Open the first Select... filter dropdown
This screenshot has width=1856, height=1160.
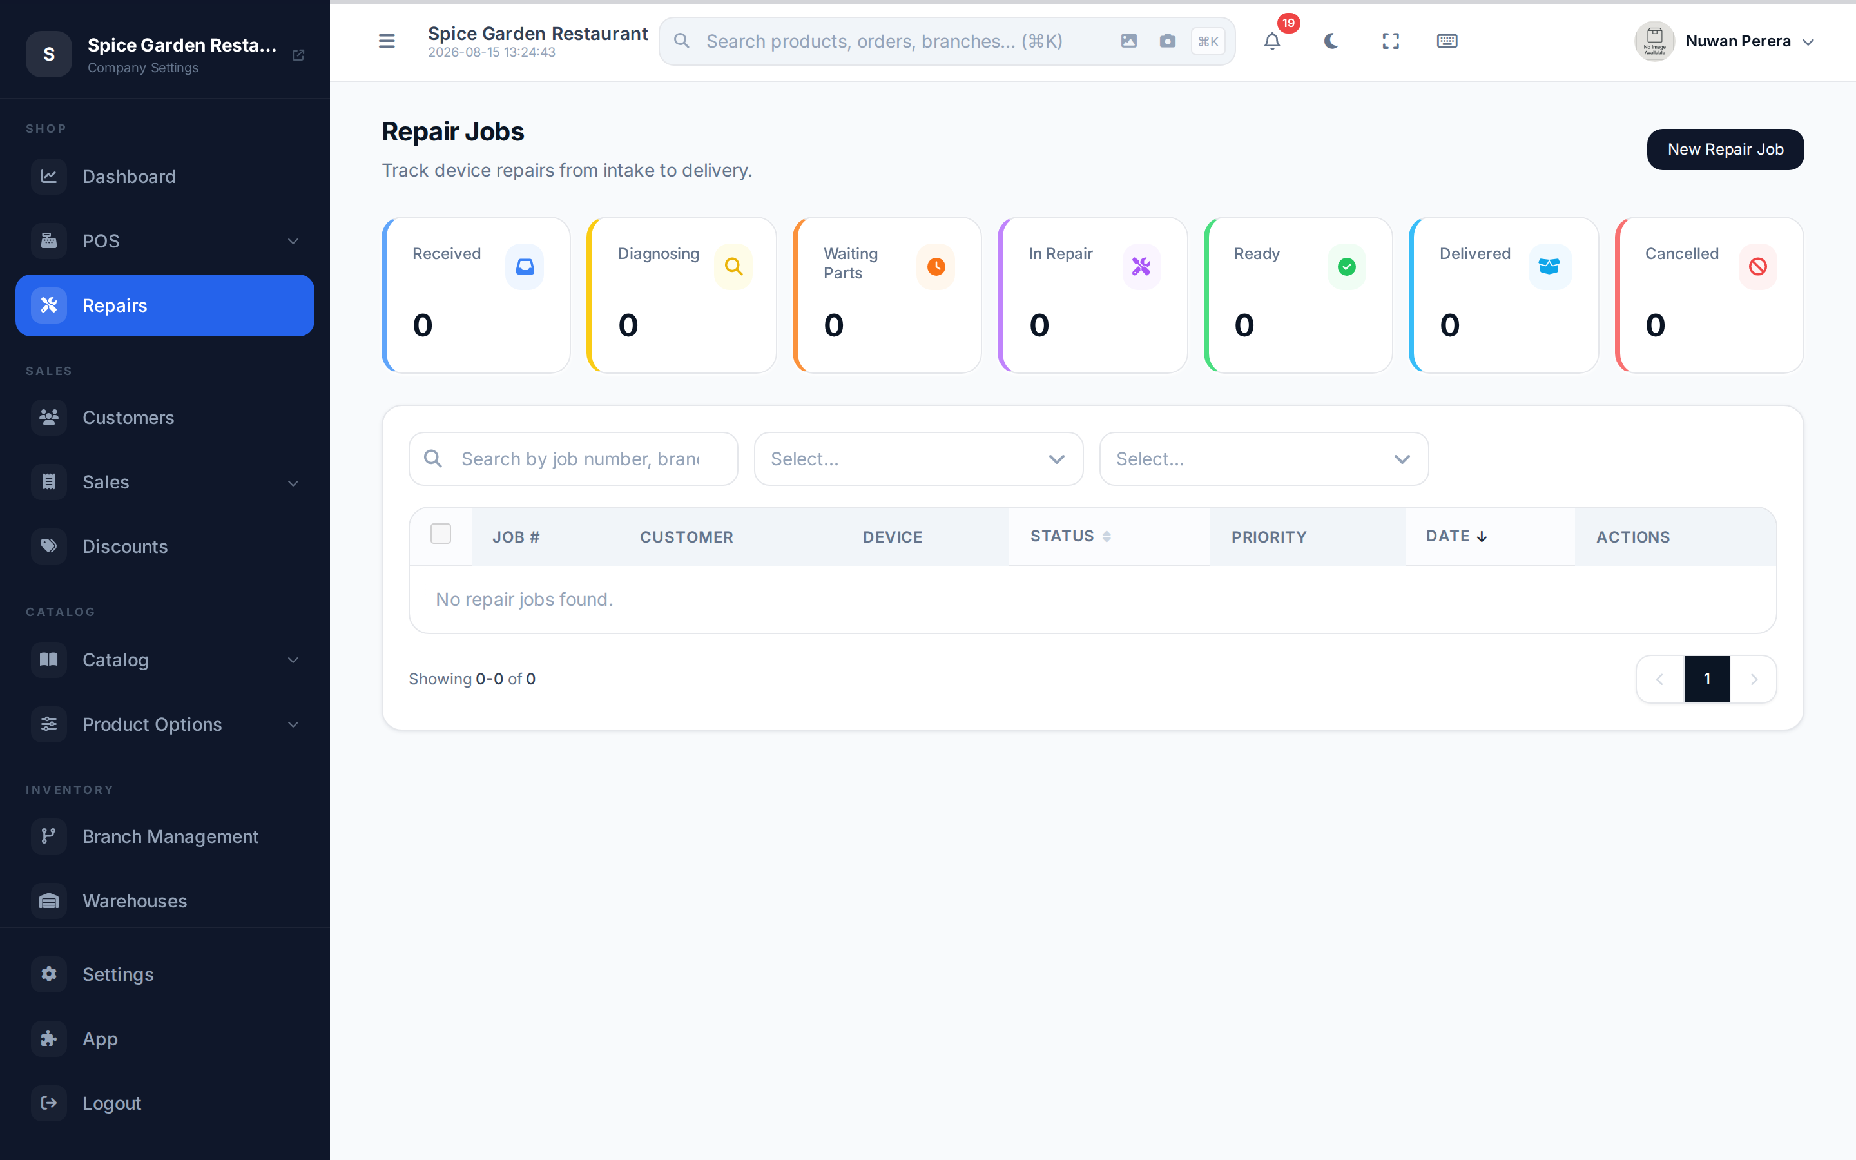pyautogui.click(x=918, y=459)
